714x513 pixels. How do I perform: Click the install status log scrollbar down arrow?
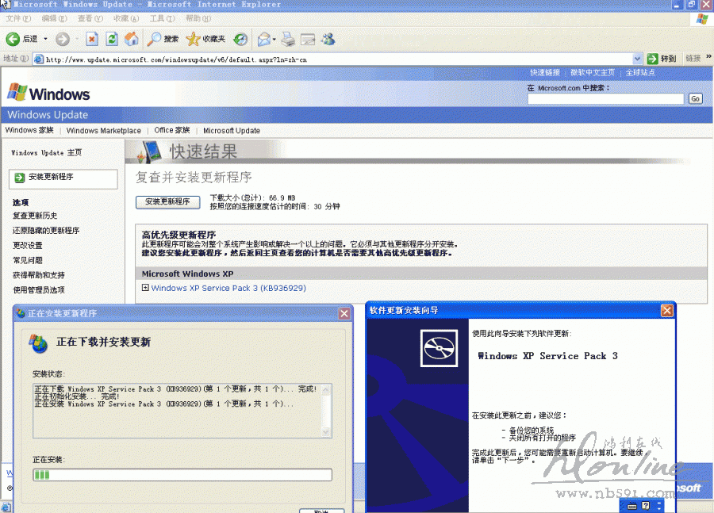[326, 432]
